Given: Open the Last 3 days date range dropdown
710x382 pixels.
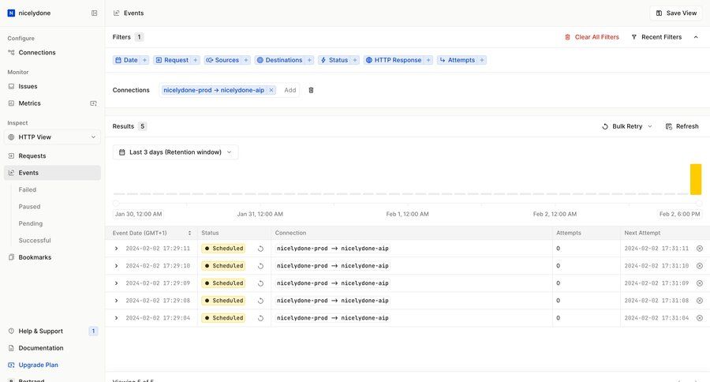Looking at the screenshot, I should coord(175,152).
